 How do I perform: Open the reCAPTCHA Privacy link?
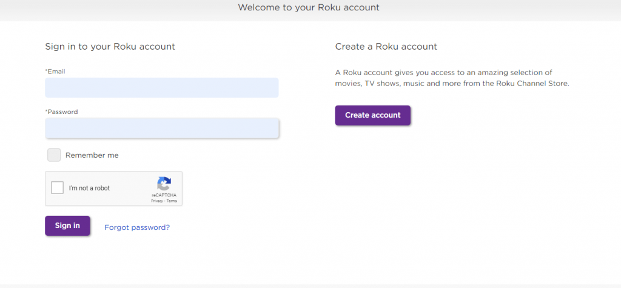pyautogui.click(x=157, y=201)
